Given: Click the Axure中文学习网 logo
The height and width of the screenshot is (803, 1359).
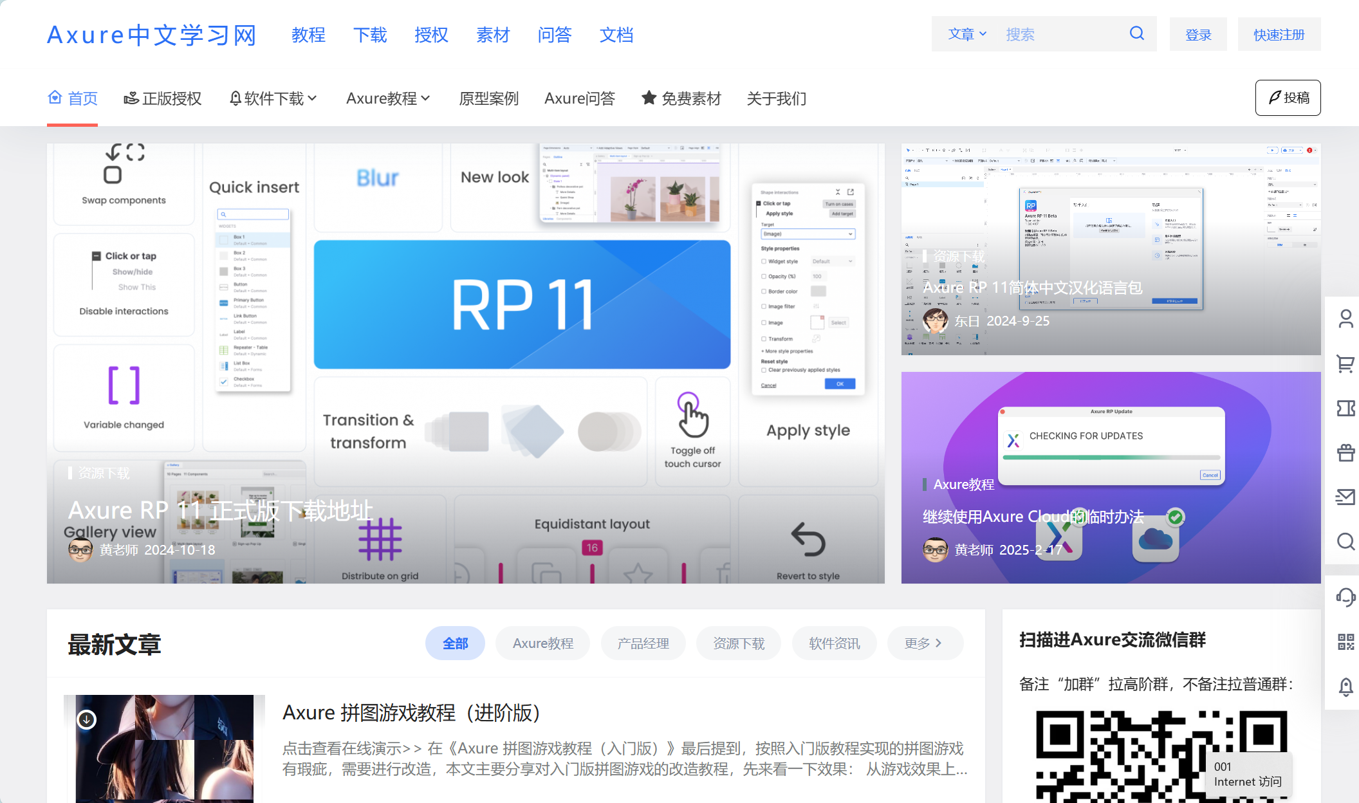Looking at the screenshot, I should point(152,35).
